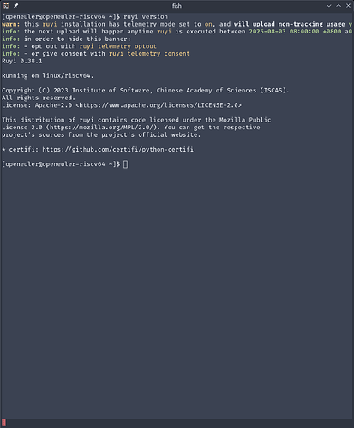The height and width of the screenshot is (428, 354).
Task: Open the Apache LICENSE-2.0 URL
Action: 159,105
